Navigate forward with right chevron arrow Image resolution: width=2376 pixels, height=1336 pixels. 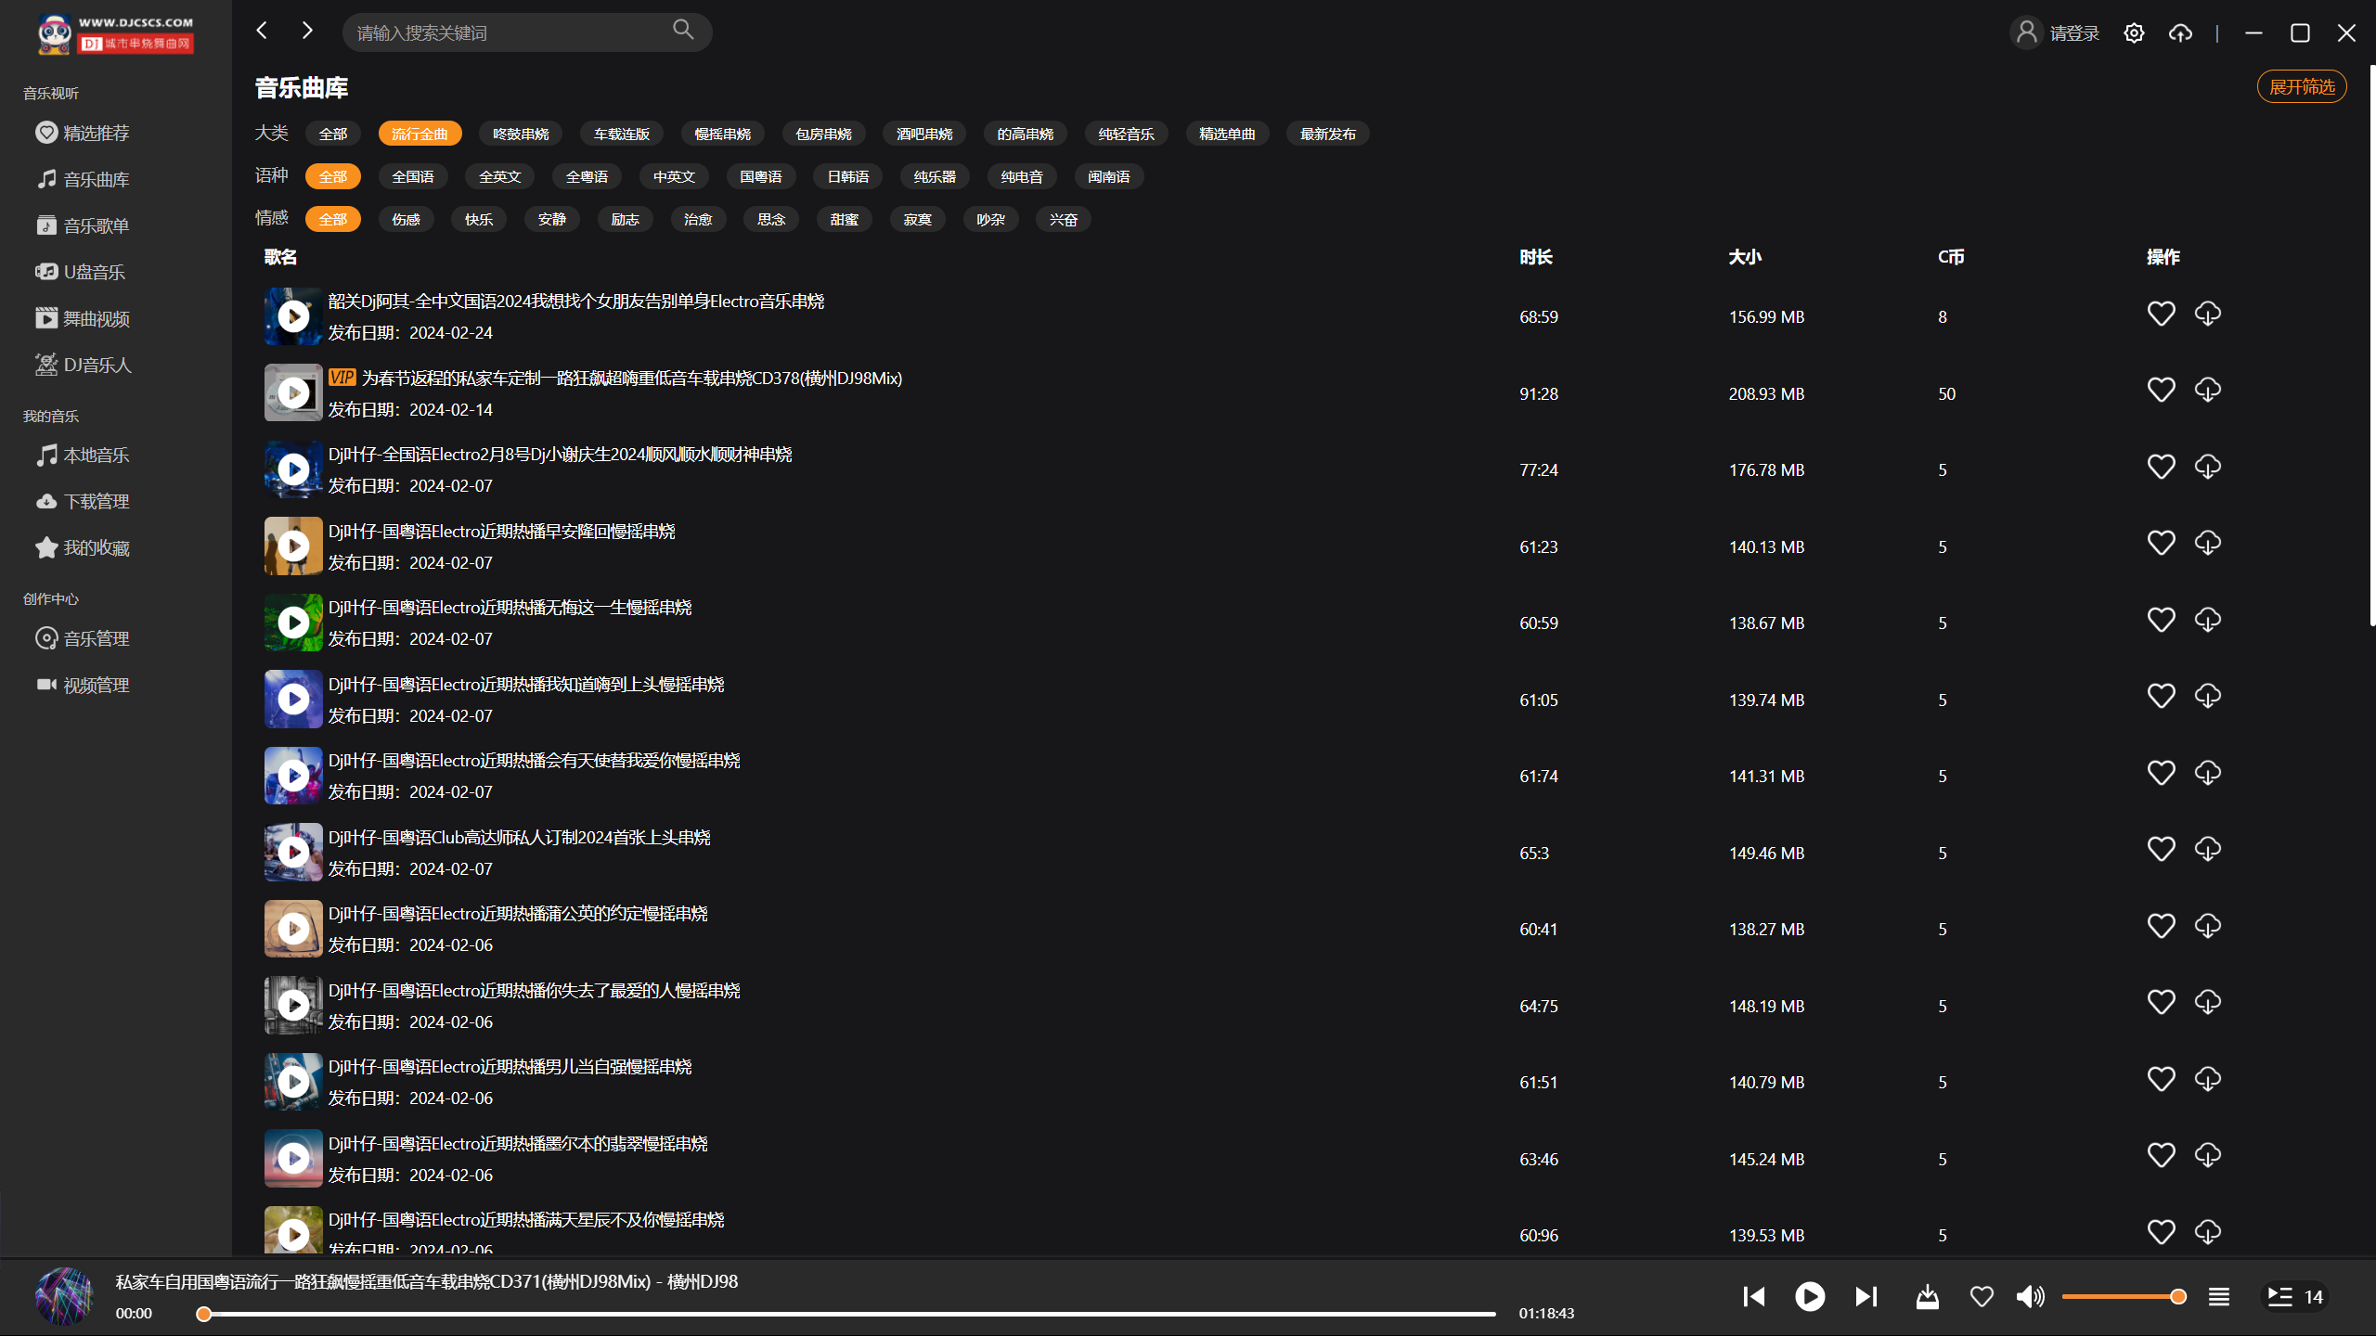[x=307, y=31]
